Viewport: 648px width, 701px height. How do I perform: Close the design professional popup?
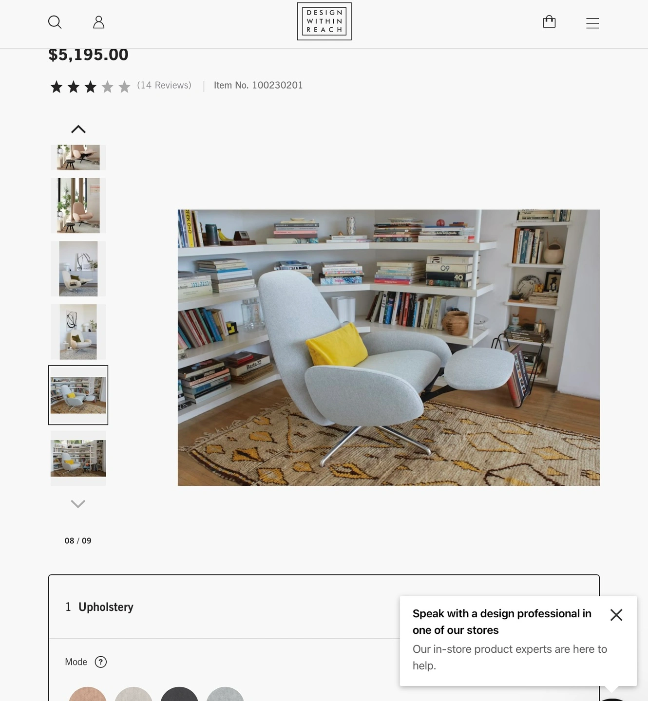(616, 615)
